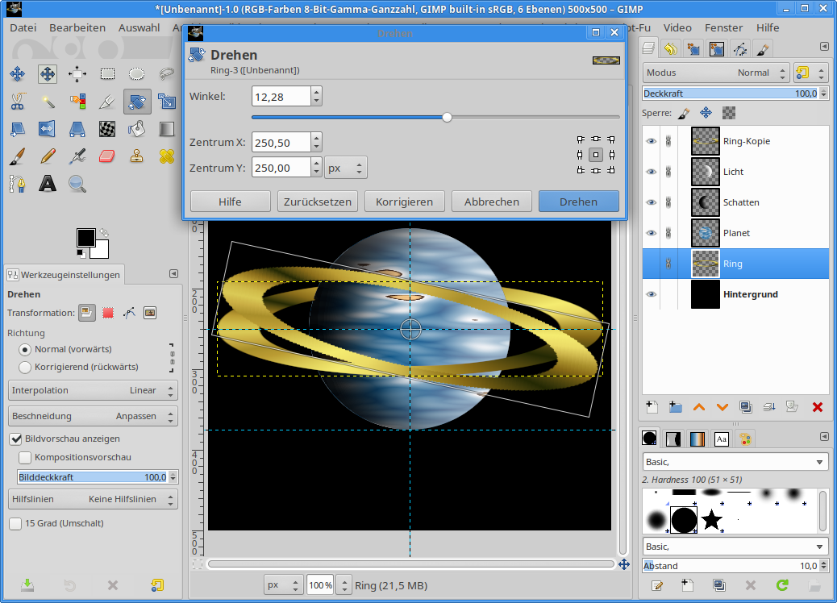
Task: Open the Bearbeiten menu
Action: click(77, 27)
